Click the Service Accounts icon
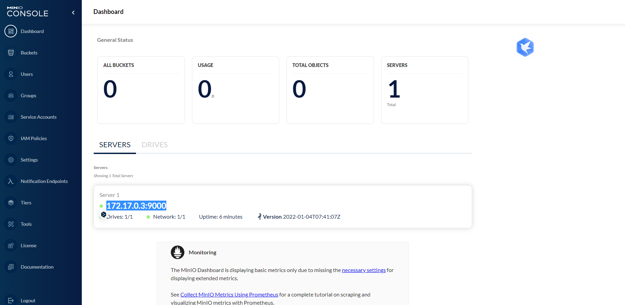 [11, 117]
